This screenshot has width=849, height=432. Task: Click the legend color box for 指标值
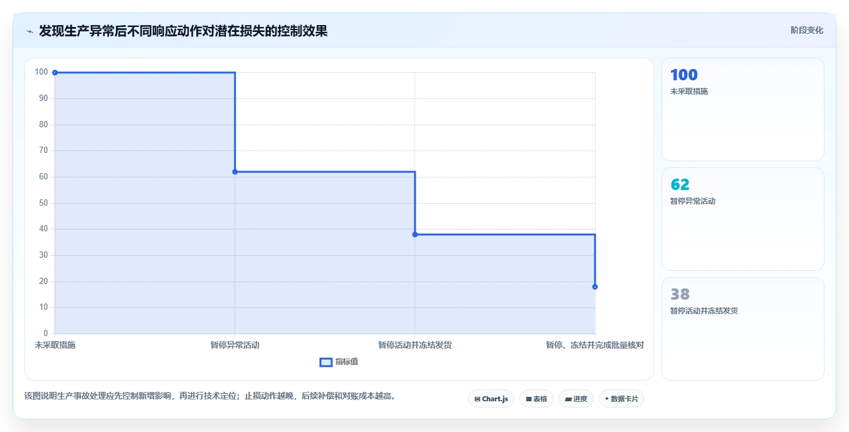tap(326, 362)
